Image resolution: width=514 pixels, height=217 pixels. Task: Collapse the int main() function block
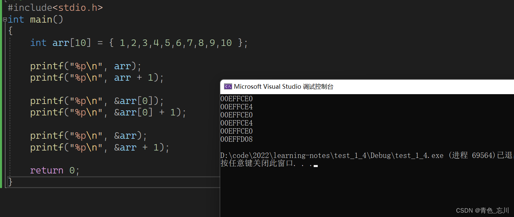[x=5, y=20]
